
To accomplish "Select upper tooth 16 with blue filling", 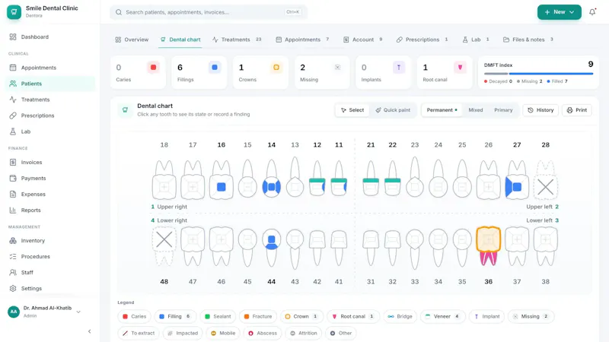I will pos(221,179).
